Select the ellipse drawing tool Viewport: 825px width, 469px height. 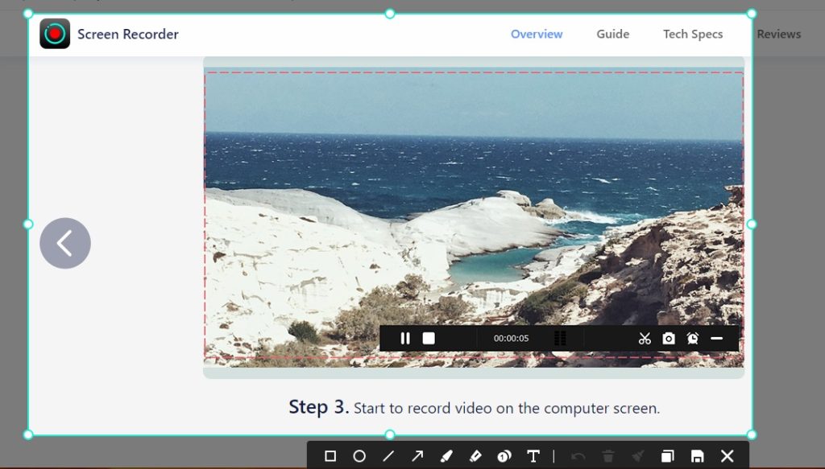(x=360, y=455)
